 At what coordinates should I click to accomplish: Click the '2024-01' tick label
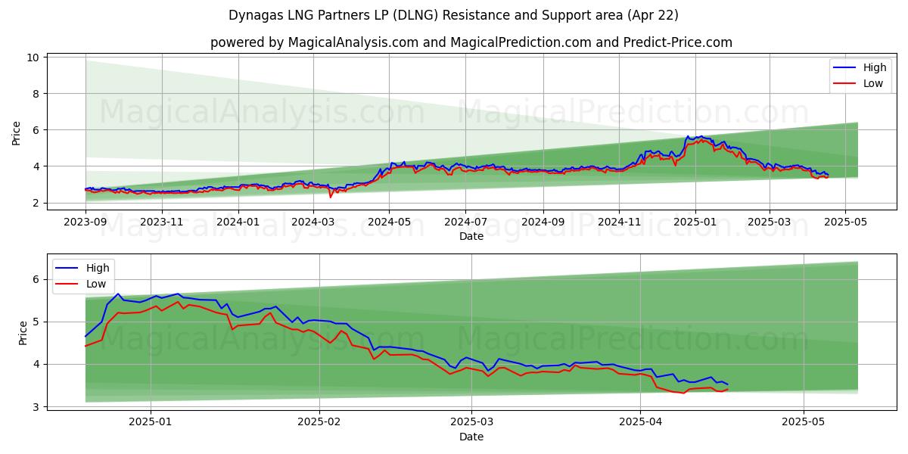pos(238,222)
